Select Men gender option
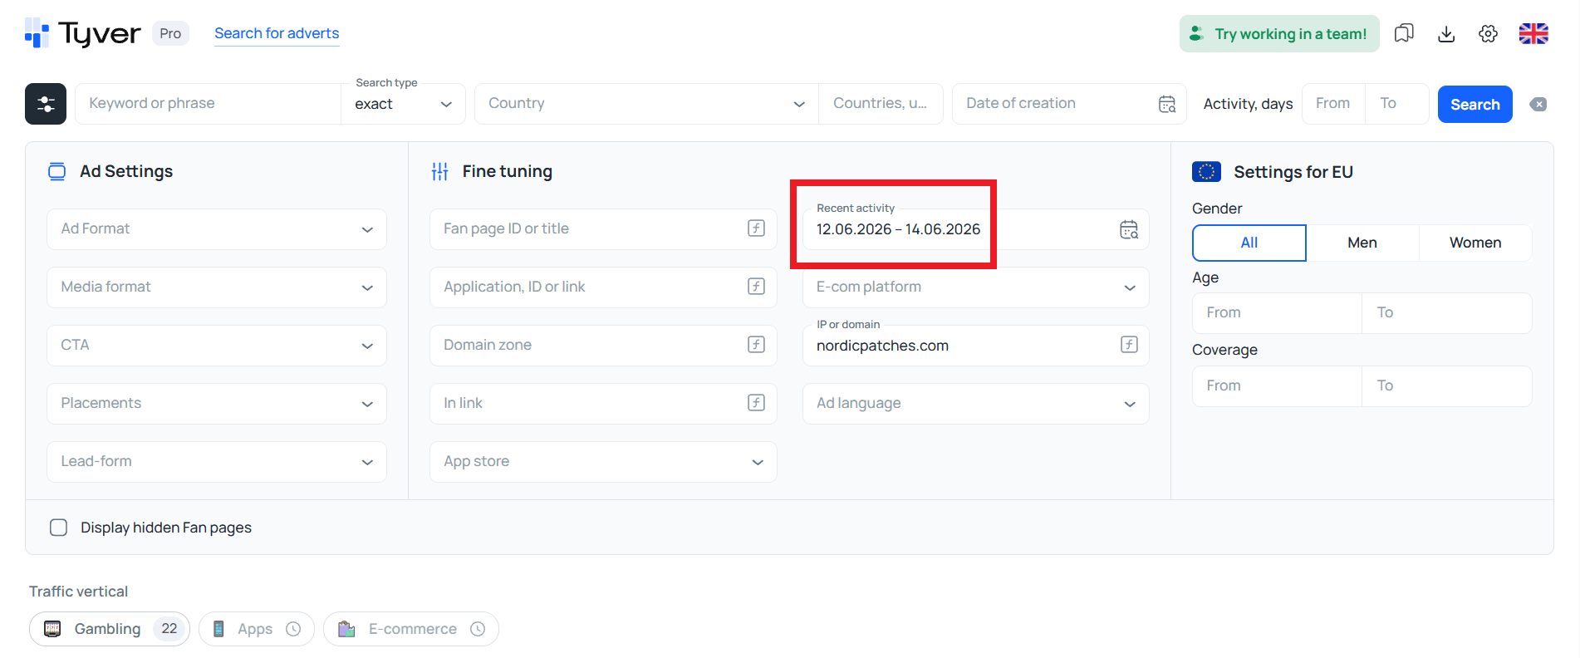1580x658 pixels. pyautogui.click(x=1362, y=243)
